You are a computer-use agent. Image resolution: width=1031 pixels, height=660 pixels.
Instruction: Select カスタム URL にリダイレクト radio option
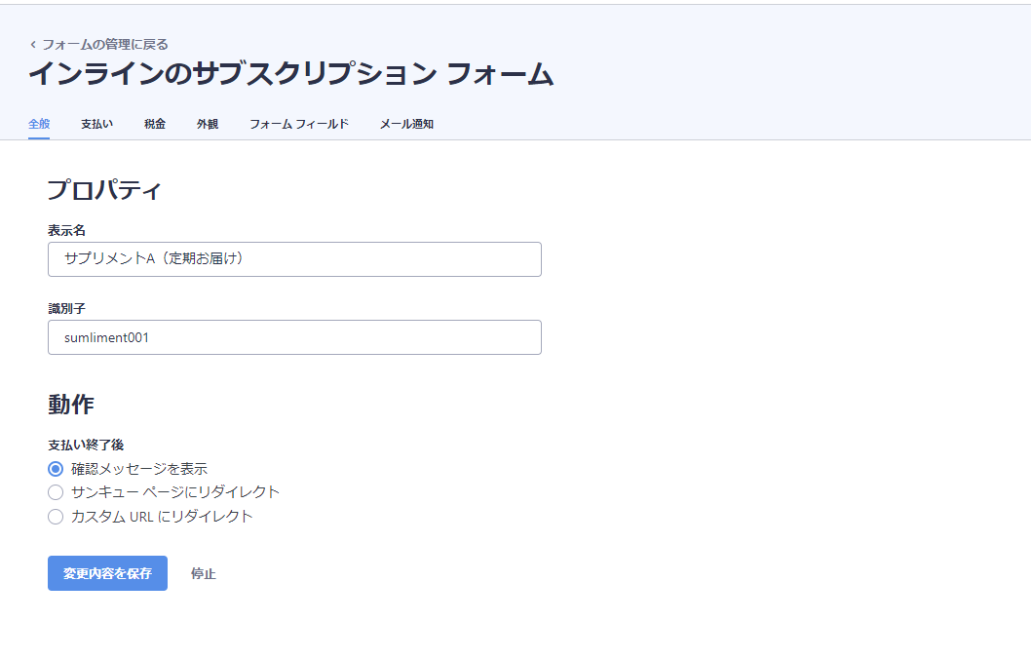click(x=56, y=517)
